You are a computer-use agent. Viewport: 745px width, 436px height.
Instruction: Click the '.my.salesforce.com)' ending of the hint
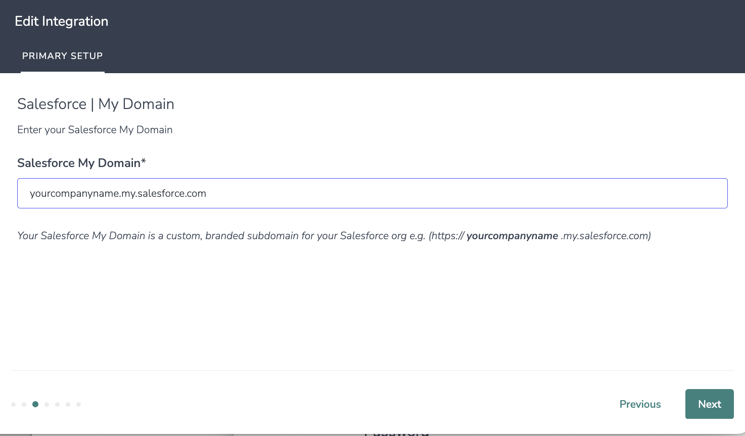(606, 236)
